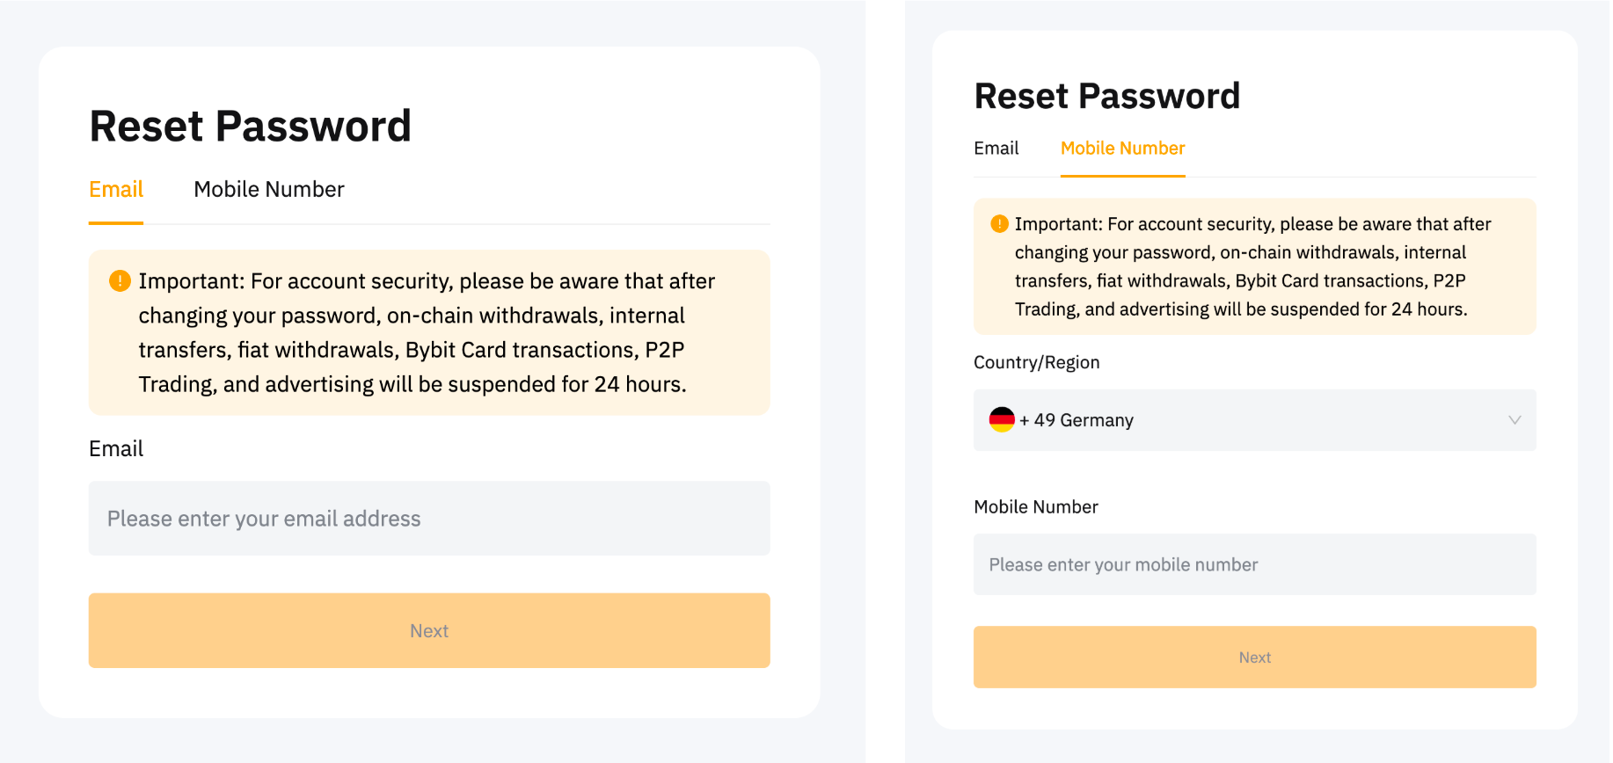
Task: Select the active orange Email tab
Action: tap(116, 190)
